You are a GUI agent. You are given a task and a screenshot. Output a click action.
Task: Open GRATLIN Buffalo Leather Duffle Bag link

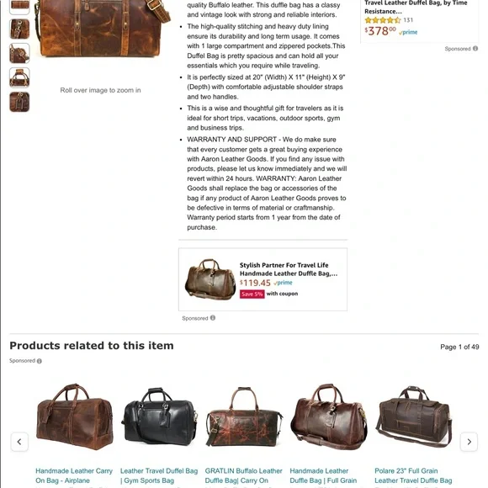click(x=243, y=475)
